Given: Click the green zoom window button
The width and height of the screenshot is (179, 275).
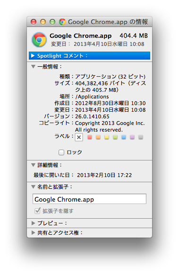Looking at the screenshot, I should [x=52, y=22].
